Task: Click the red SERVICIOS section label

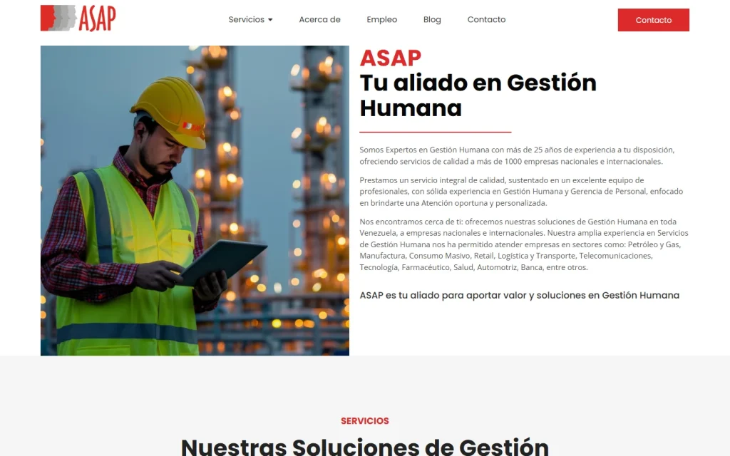Action: pyautogui.click(x=365, y=421)
